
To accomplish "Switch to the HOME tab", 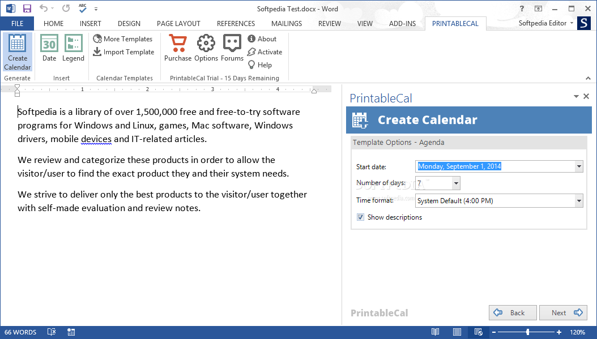I will [53, 24].
